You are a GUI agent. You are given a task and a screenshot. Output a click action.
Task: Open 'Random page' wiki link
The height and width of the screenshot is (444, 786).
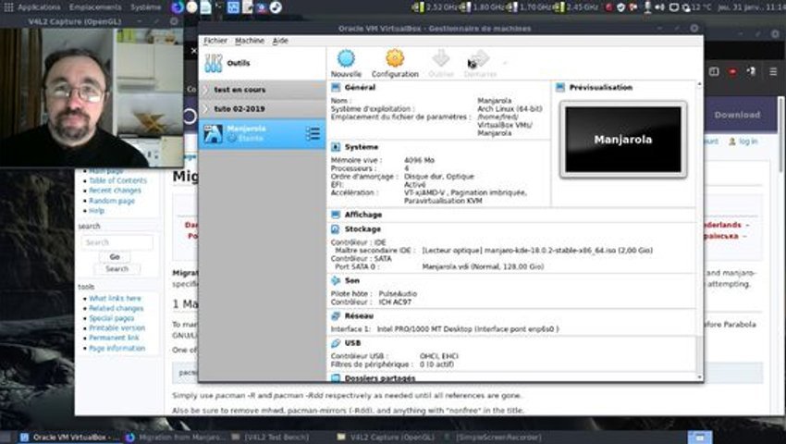click(112, 201)
